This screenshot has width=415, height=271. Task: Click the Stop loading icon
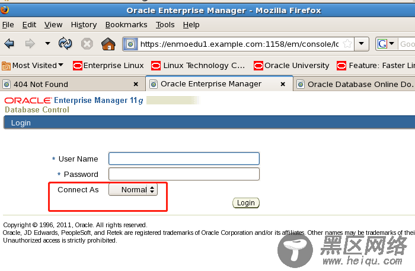coord(87,44)
